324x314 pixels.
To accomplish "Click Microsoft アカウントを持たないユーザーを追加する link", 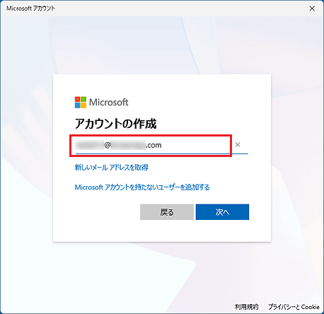I will 142,187.
